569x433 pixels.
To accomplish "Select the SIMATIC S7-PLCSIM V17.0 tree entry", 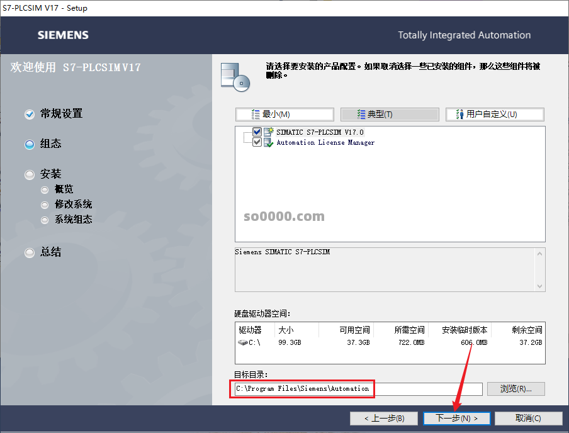I will 320,132.
